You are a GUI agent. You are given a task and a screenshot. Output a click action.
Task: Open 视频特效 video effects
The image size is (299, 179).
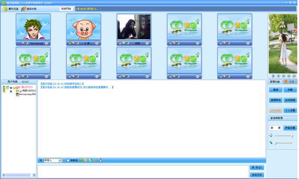(276, 100)
